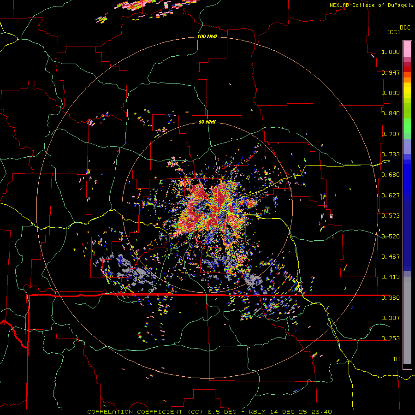Click the 0.467 value on the color scale
415x415 pixels.
point(391,257)
